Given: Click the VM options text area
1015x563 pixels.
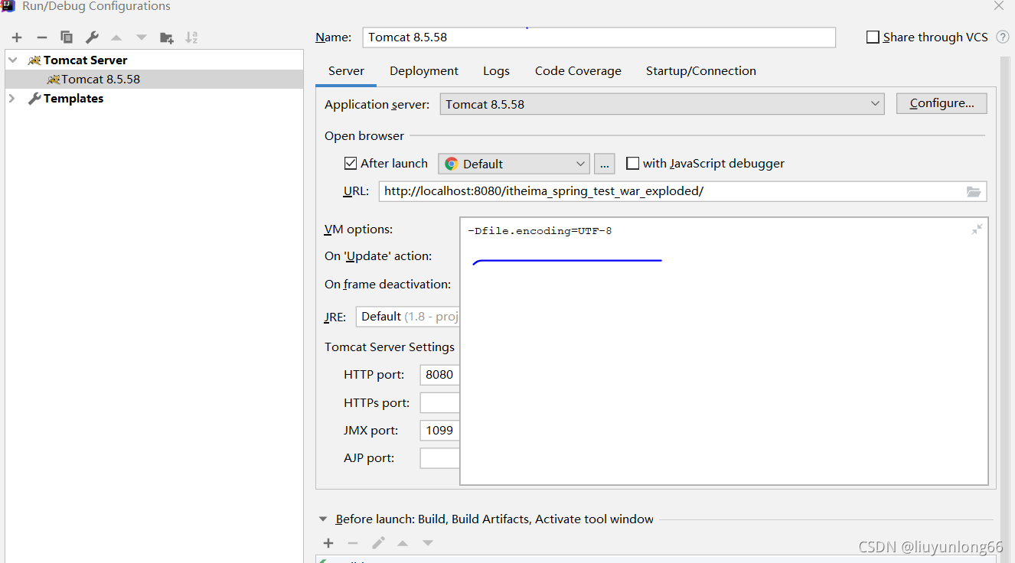Looking at the screenshot, I should click(724, 350).
